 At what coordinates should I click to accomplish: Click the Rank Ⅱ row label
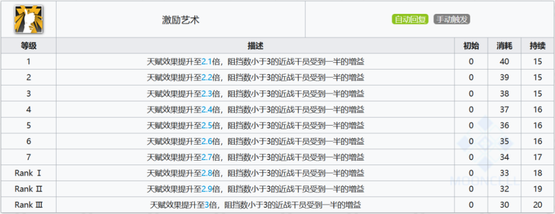point(28,189)
